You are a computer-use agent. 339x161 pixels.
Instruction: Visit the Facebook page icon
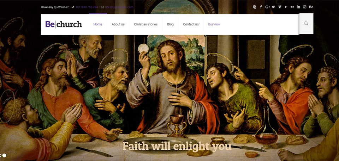(x=261, y=7)
